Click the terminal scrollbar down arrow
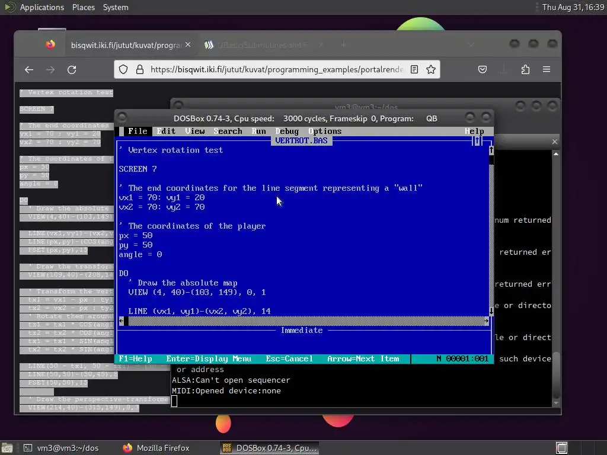Screen dimensions: 607x455 point(556,403)
